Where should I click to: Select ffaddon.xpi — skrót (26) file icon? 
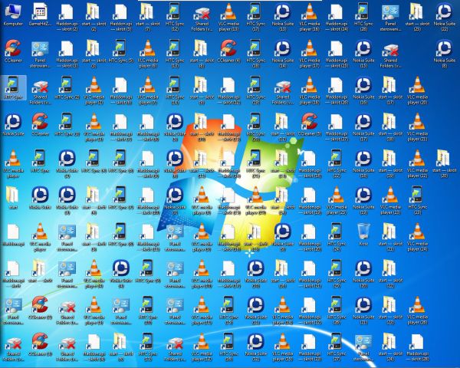pos(337,91)
